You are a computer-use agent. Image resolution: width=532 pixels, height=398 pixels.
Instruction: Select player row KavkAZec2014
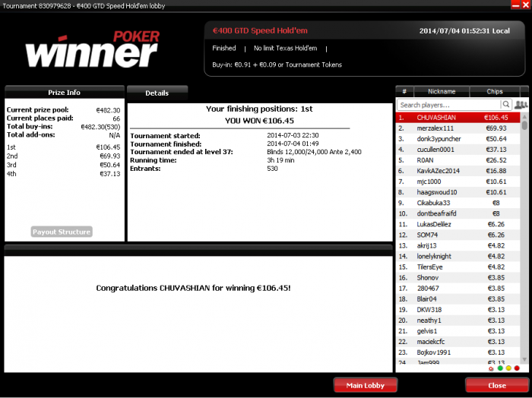pyautogui.click(x=458, y=171)
